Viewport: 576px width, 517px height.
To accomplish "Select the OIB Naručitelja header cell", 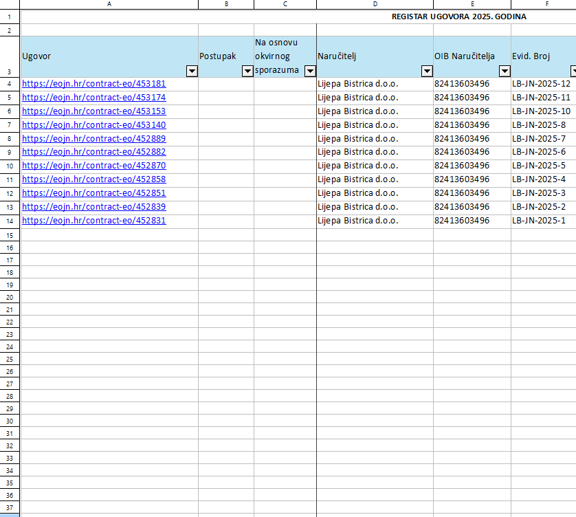I will tap(472, 56).
